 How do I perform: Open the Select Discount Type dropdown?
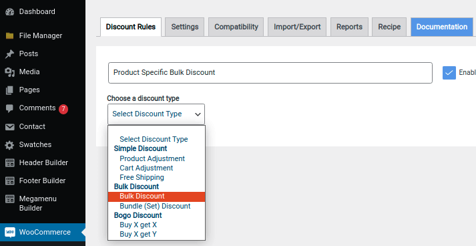pos(156,114)
